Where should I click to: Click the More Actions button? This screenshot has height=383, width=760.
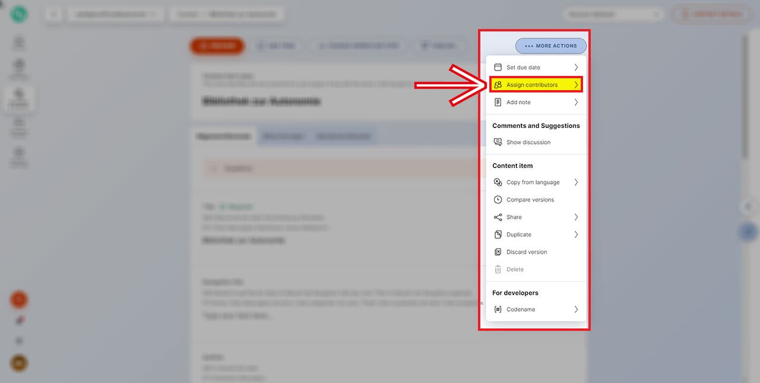(x=550, y=46)
